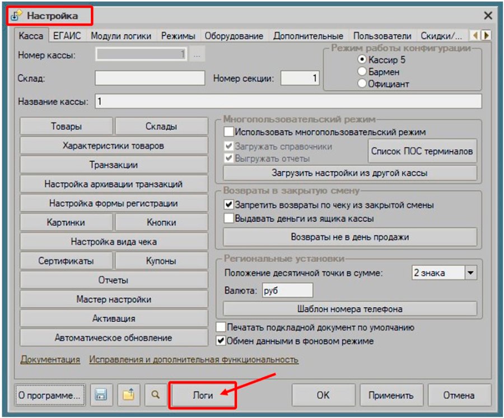Click the Номер секции field
504x418 pixels.
(x=300, y=78)
